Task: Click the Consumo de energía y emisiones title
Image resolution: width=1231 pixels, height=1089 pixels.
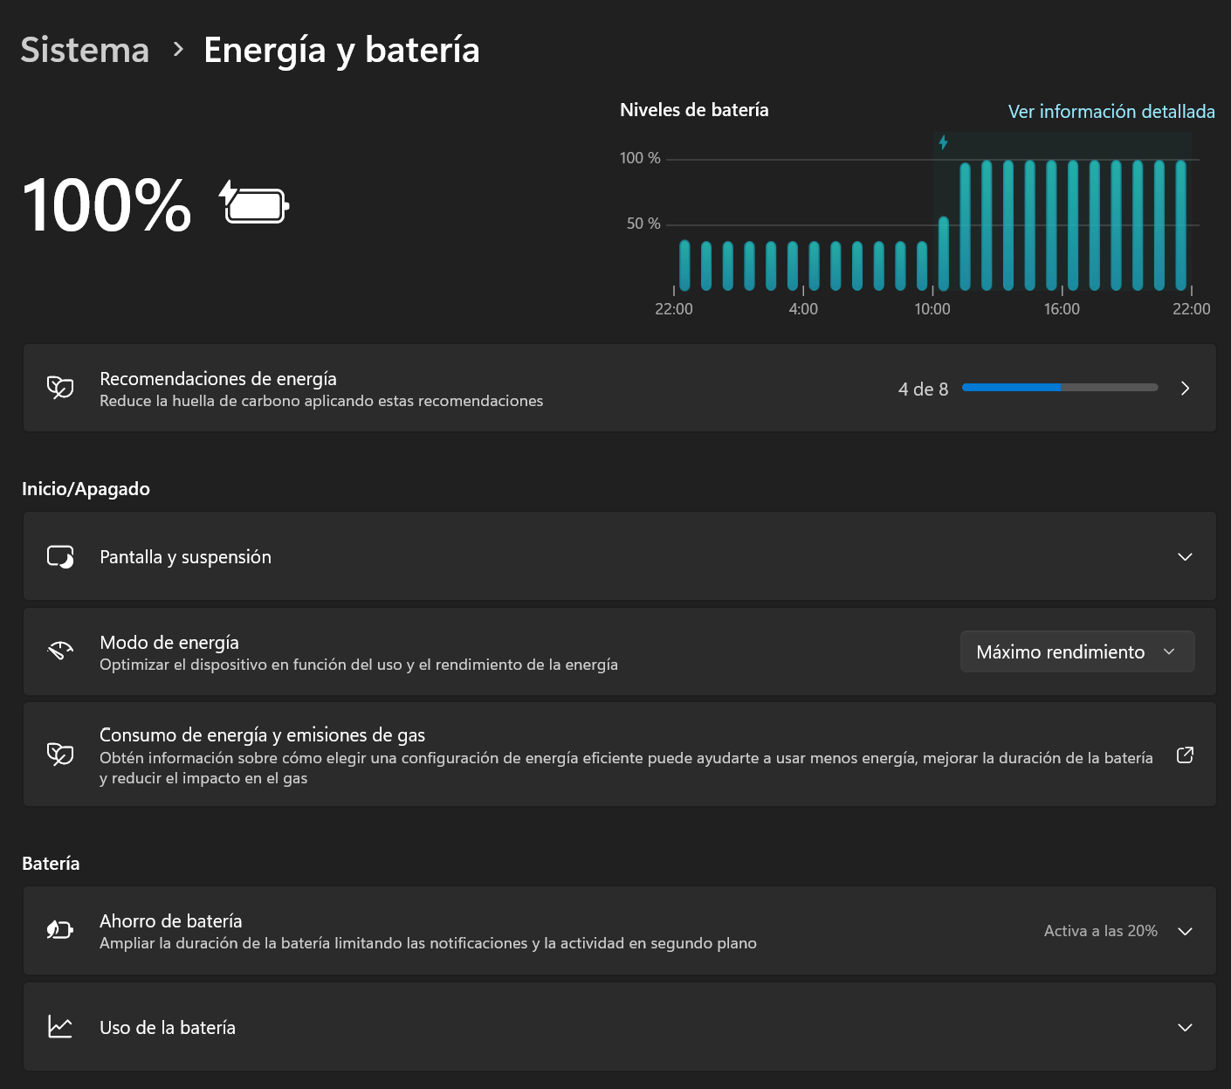Action: [x=262, y=734]
